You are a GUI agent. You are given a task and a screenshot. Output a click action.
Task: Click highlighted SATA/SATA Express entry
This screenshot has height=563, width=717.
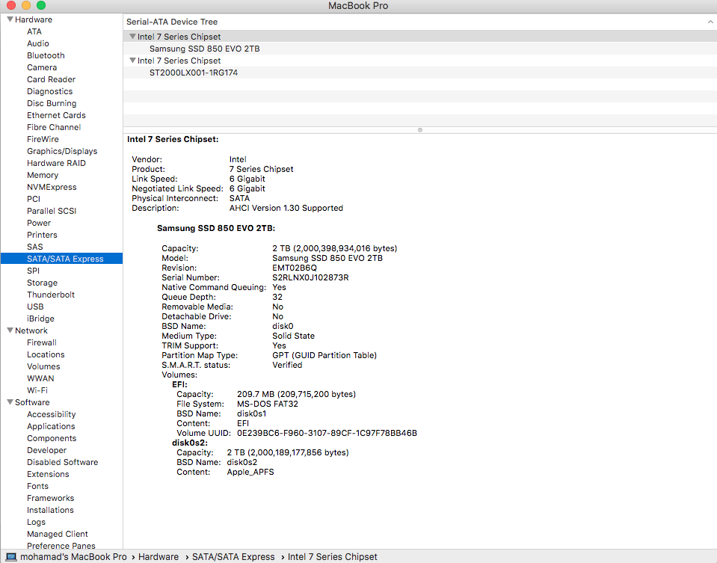[62, 259]
